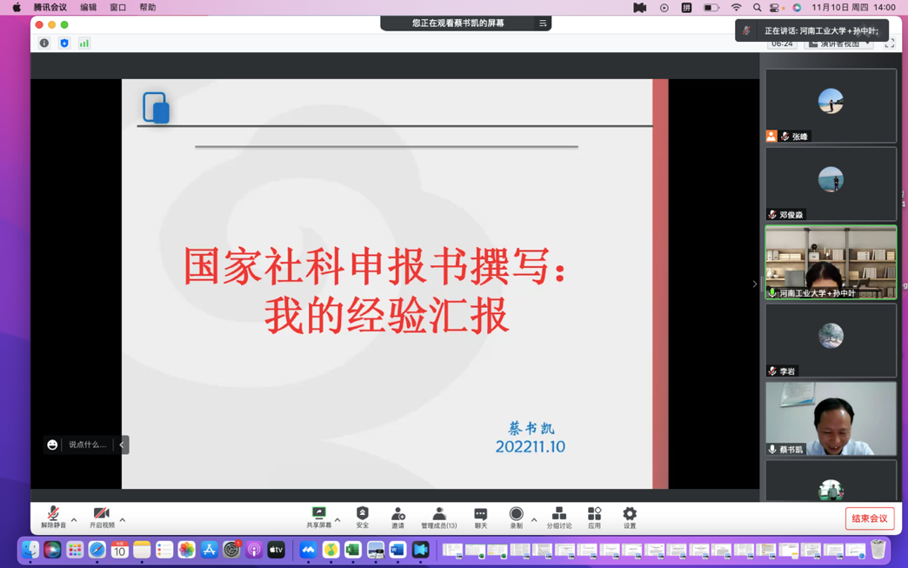Click the unmute microphone icon (解除静音)
Image resolution: width=908 pixels, height=568 pixels.
tap(53, 515)
